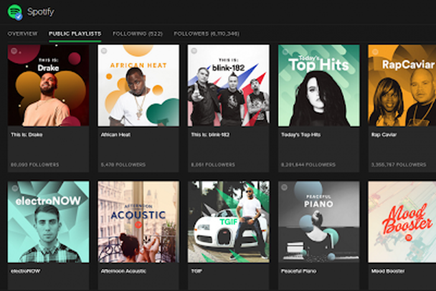The height and width of the screenshot is (291, 436).
Task: Click the Mood Booster title below cover
Action: 388,271
